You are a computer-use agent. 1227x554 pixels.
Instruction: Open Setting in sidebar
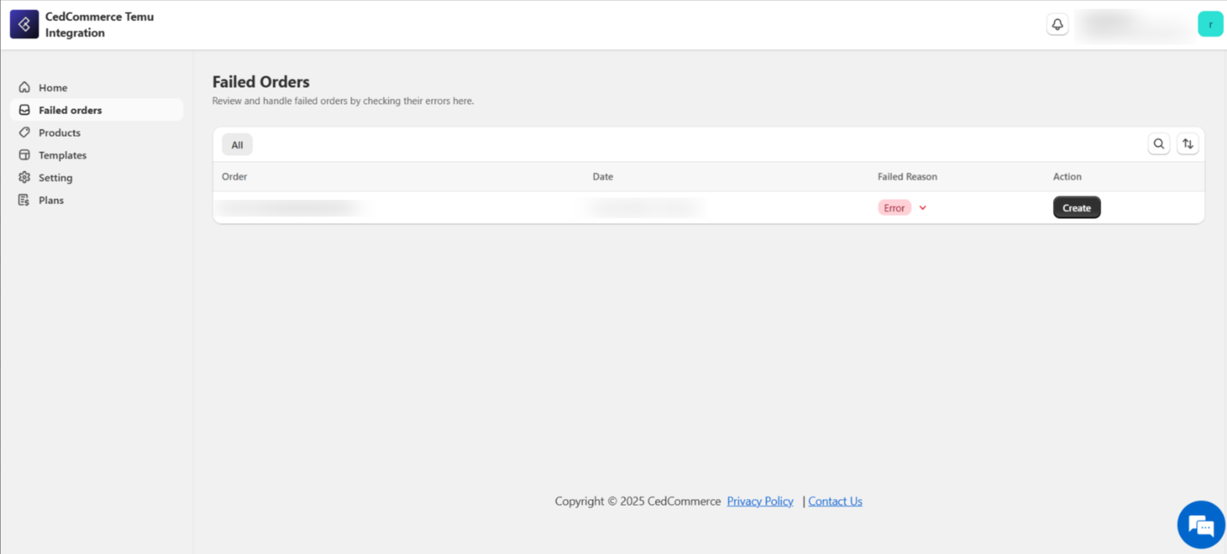pyautogui.click(x=97, y=177)
